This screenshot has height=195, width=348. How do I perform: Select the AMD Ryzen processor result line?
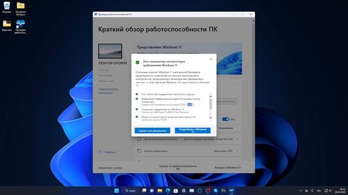tap(165, 110)
